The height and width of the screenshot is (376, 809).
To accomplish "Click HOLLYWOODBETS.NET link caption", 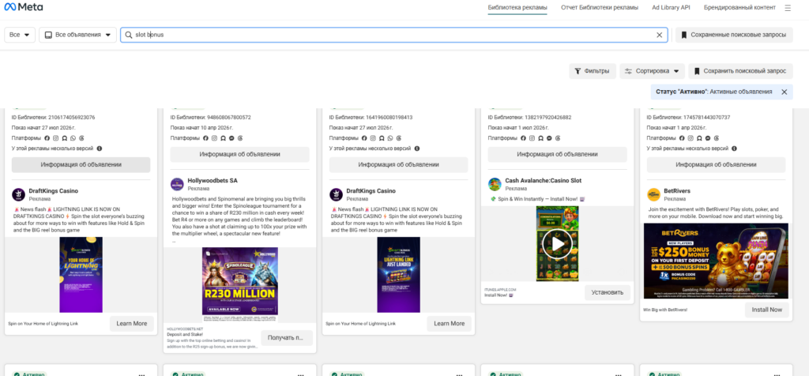I will coord(185,329).
